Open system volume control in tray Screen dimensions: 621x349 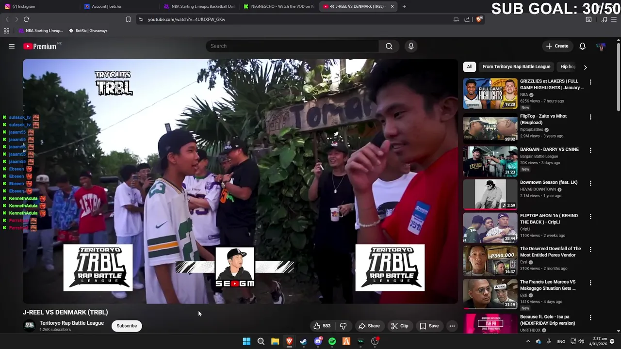[581, 341]
